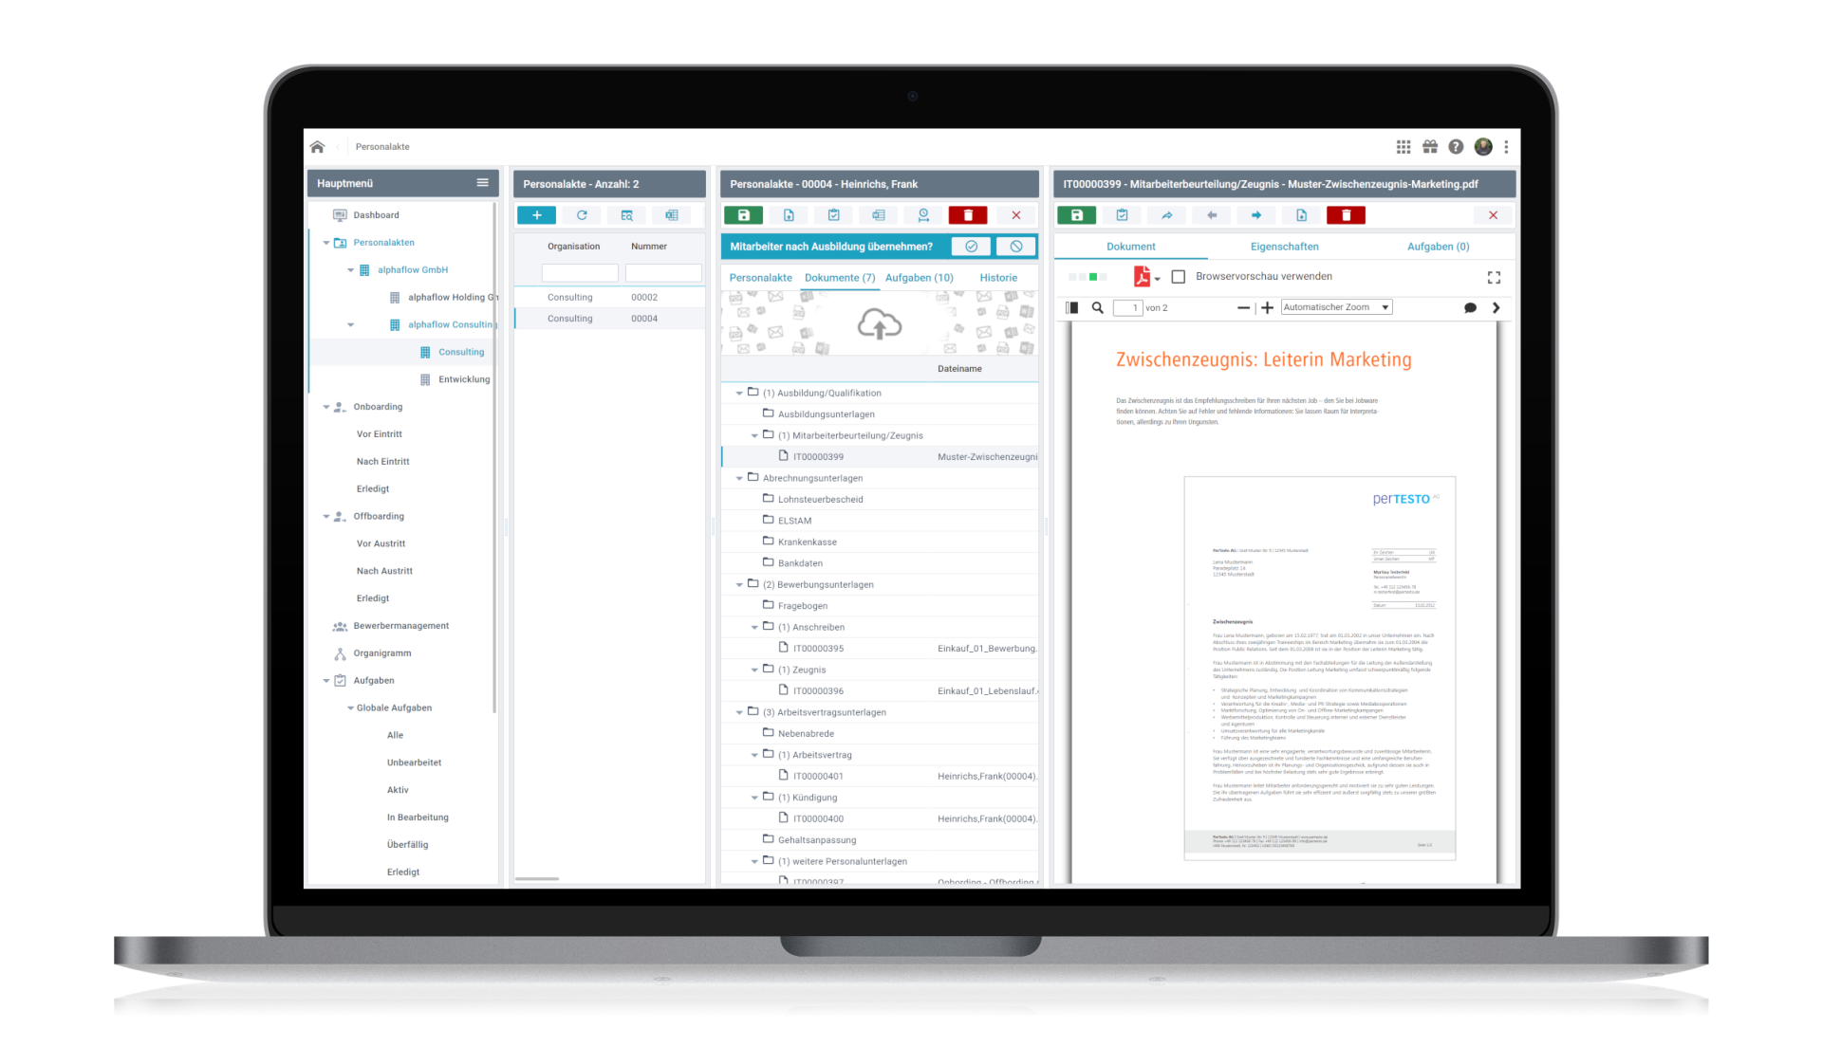Confirm Mitarbeiter nach Ausbildung übernehmen checkmark
Image resolution: width=1822 pixels, height=1047 pixels.
click(971, 247)
